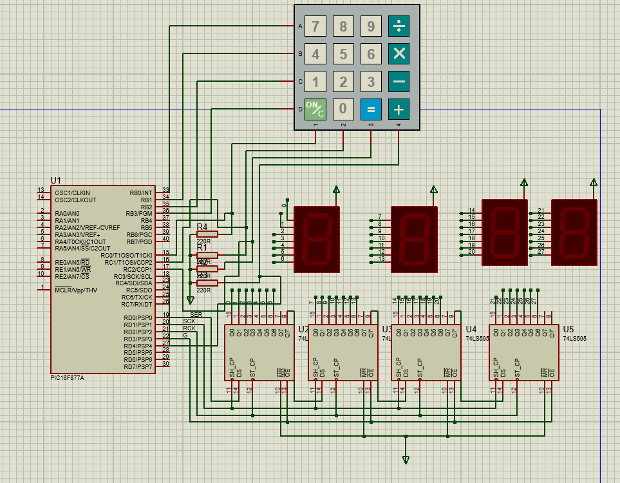The width and height of the screenshot is (620, 483).
Task: Click the divide key on keypad
Action: (399, 26)
